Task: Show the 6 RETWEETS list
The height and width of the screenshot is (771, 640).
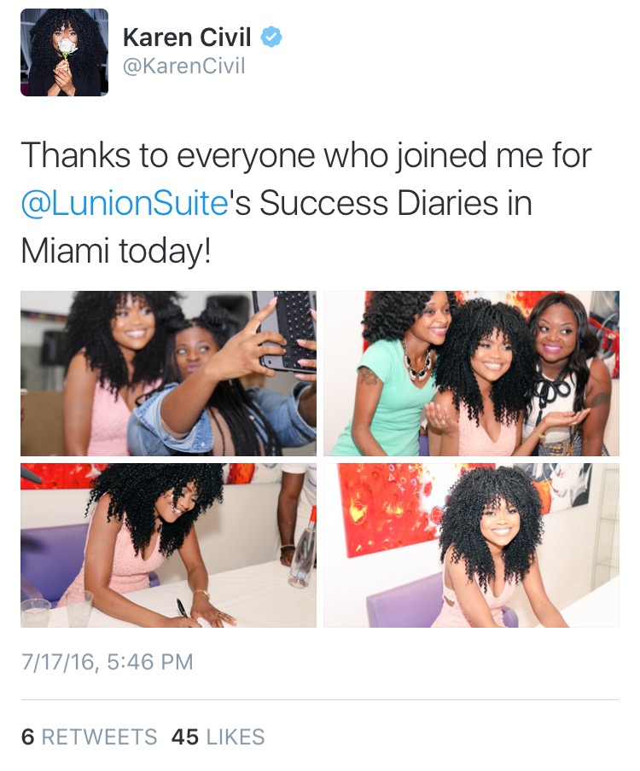Action: pos(89,737)
